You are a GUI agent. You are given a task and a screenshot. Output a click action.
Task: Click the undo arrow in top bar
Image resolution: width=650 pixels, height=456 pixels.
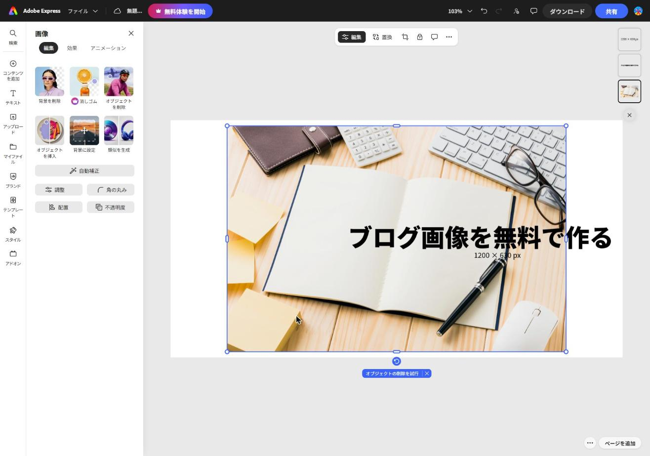pos(484,11)
